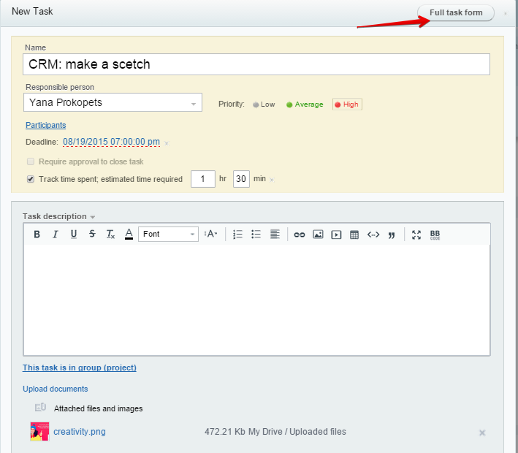Clear the deadline

[x=167, y=143]
